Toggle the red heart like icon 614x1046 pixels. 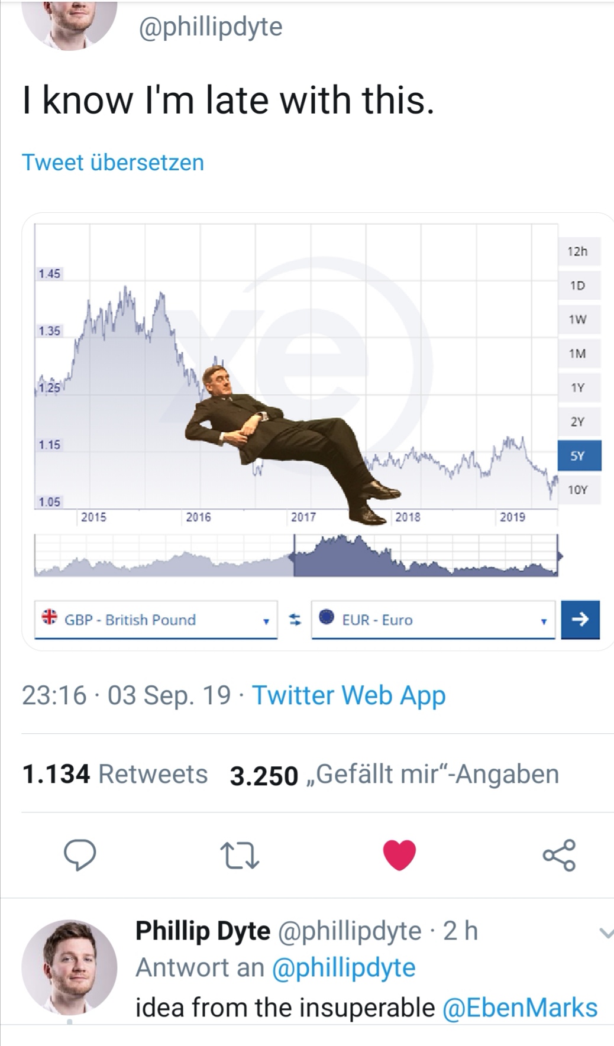coord(400,855)
